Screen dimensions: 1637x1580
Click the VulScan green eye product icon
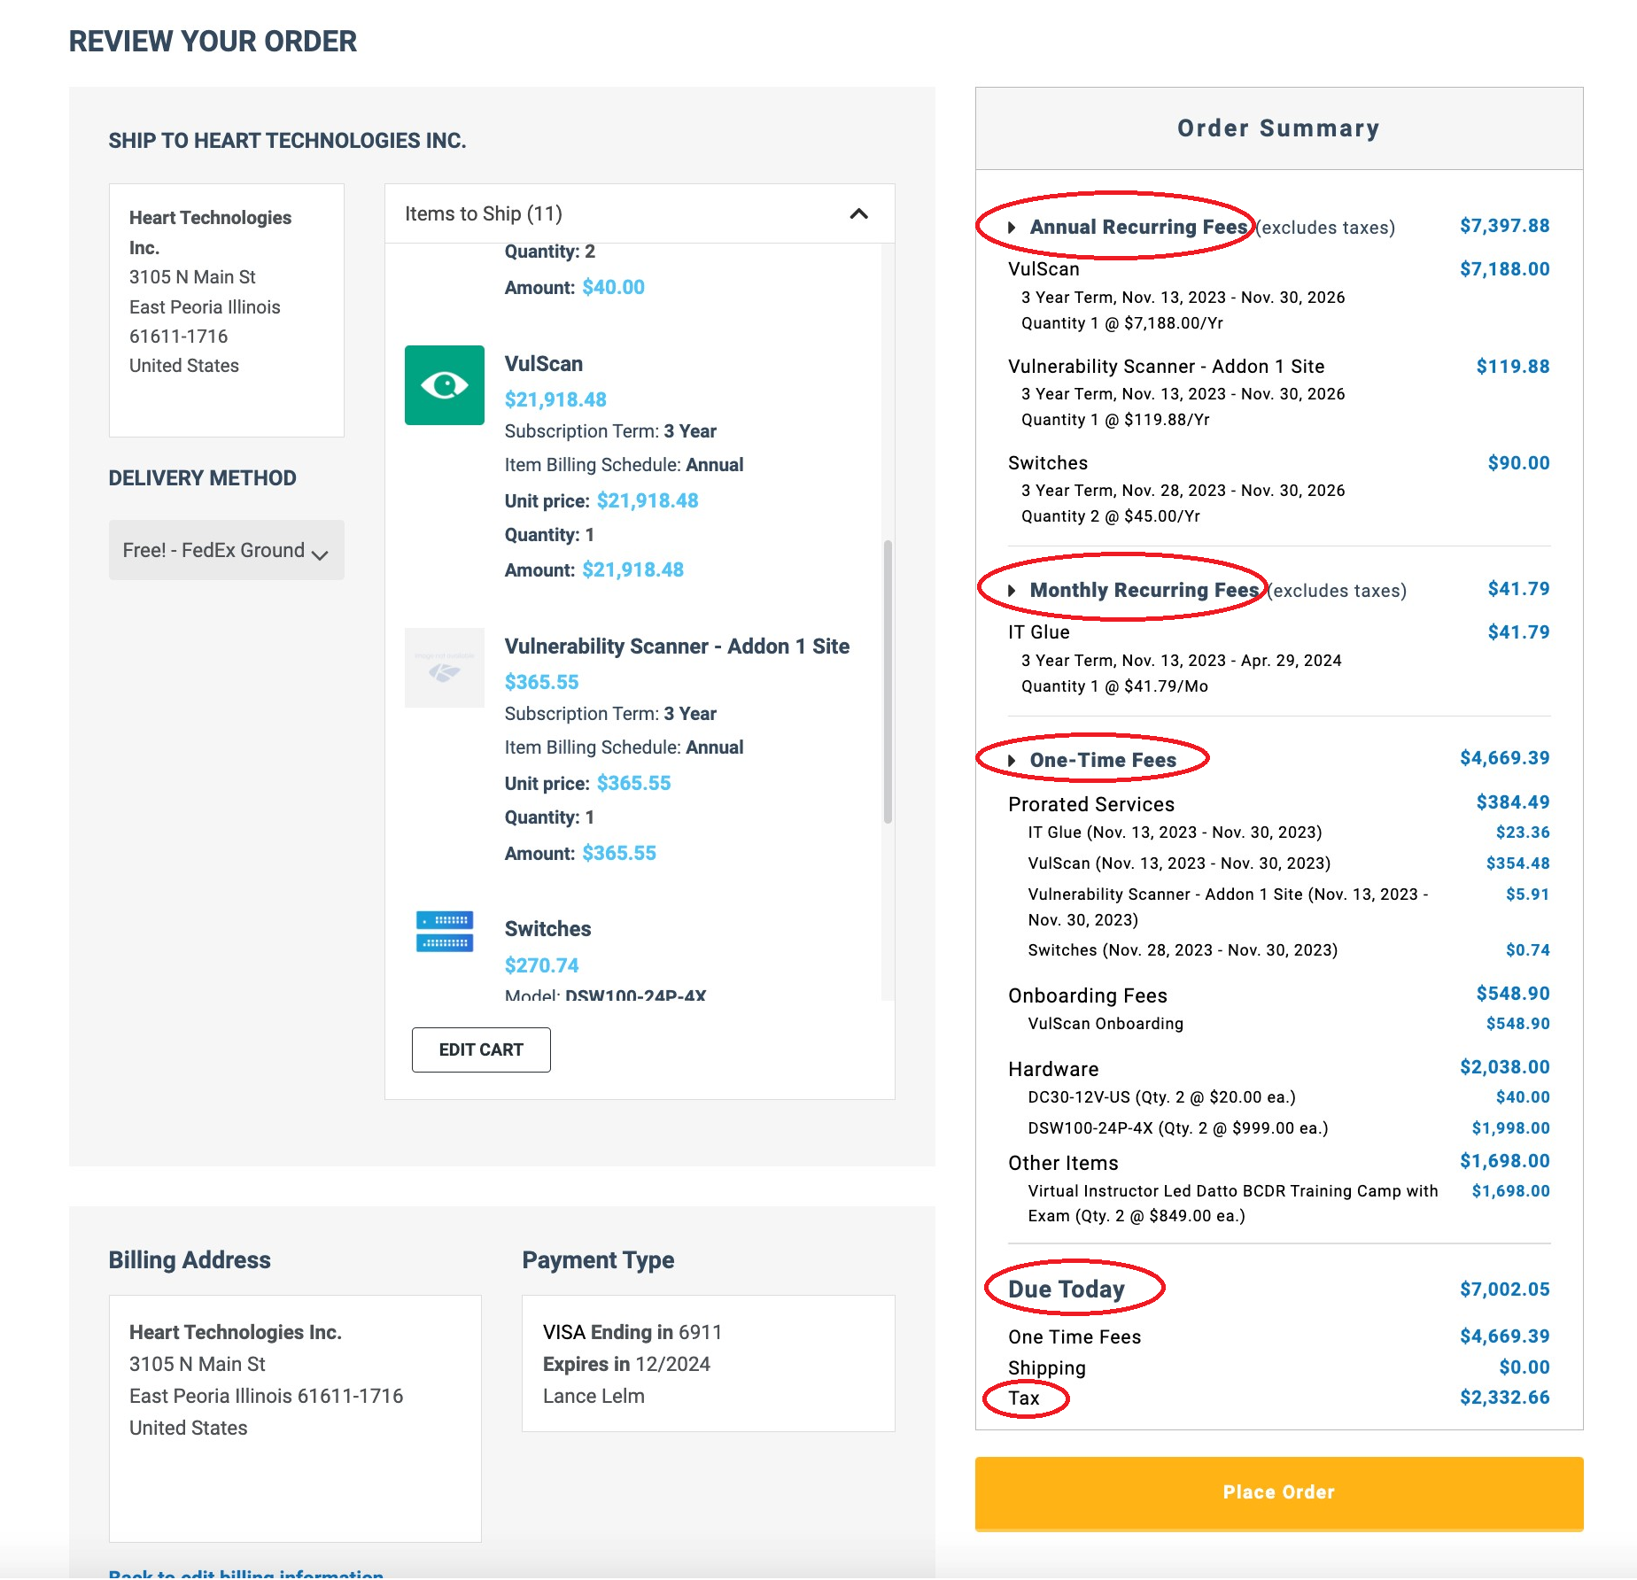444,385
